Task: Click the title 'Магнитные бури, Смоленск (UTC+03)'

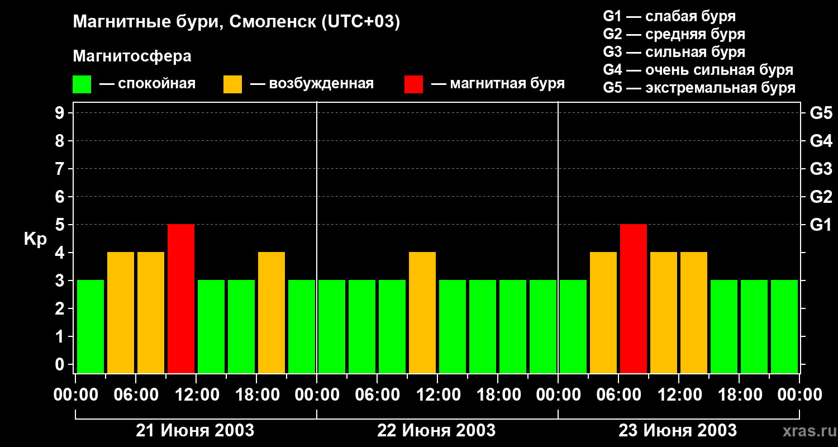Action: (236, 22)
